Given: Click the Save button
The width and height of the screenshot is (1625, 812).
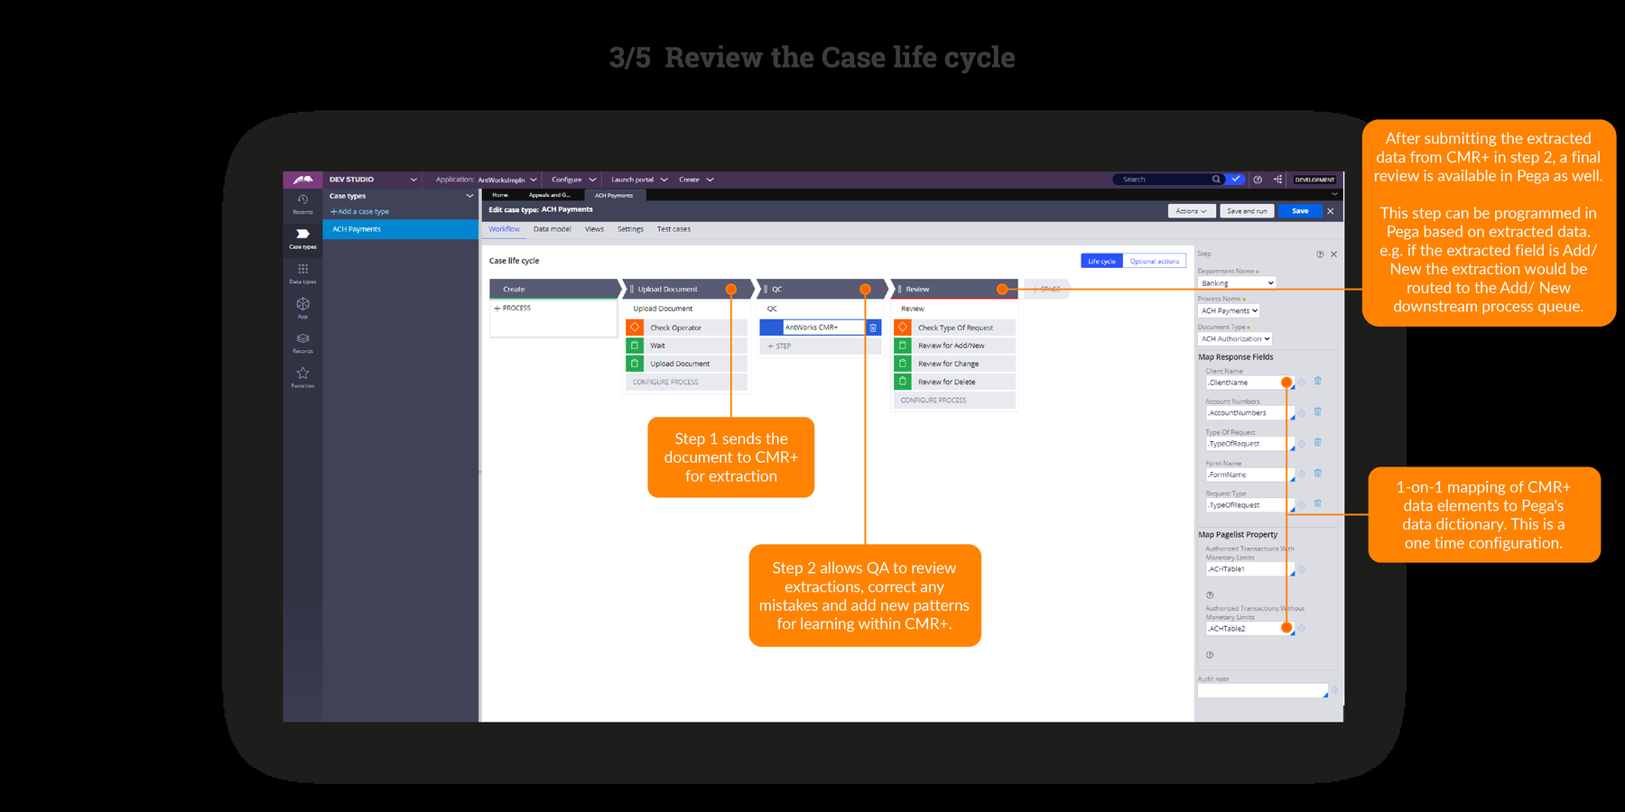Looking at the screenshot, I should [x=1300, y=211].
